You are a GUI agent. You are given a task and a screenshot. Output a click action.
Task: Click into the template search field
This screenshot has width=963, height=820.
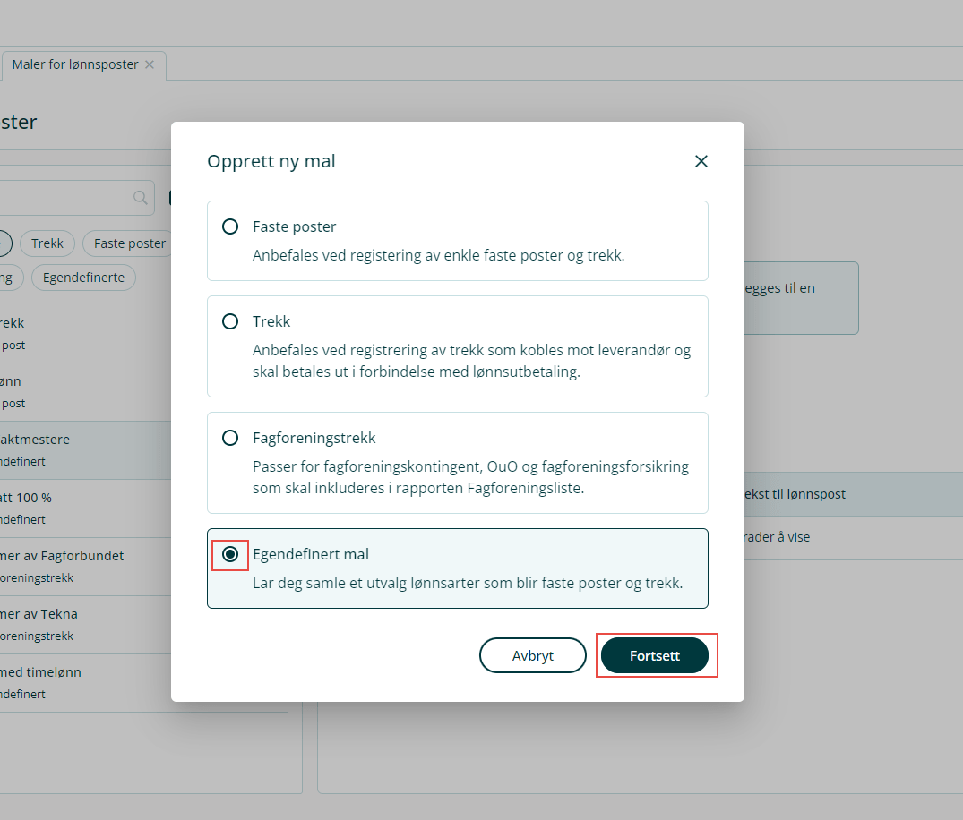[63, 198]
